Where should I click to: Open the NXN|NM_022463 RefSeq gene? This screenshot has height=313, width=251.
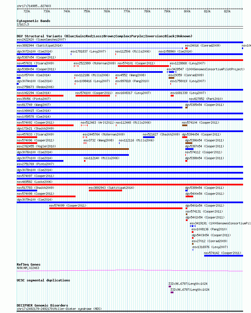click(x=28, y=268)
